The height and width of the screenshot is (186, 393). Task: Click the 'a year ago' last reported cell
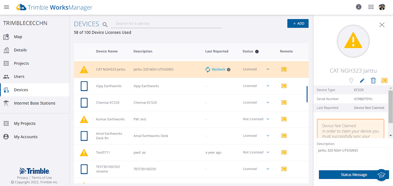[x=213, y=152]
